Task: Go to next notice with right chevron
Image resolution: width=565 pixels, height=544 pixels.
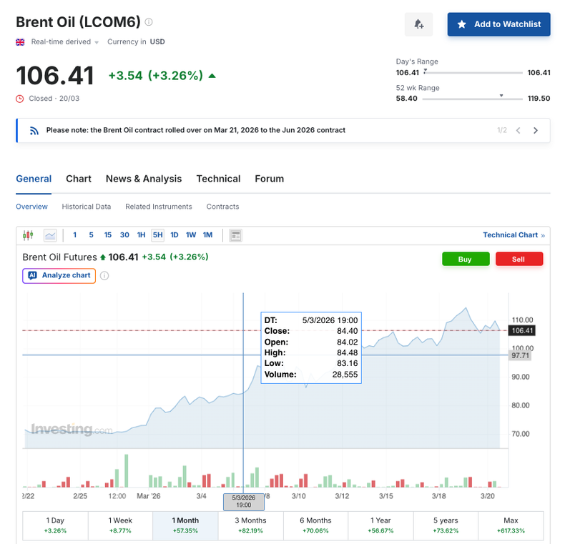Action: click(536, 130)
